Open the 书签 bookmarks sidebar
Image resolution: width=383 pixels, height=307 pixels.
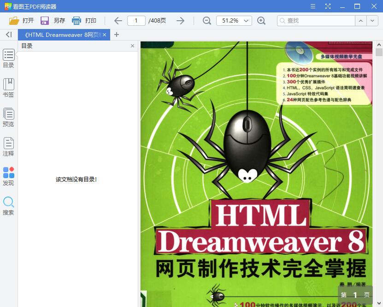(x=9, y=88)
